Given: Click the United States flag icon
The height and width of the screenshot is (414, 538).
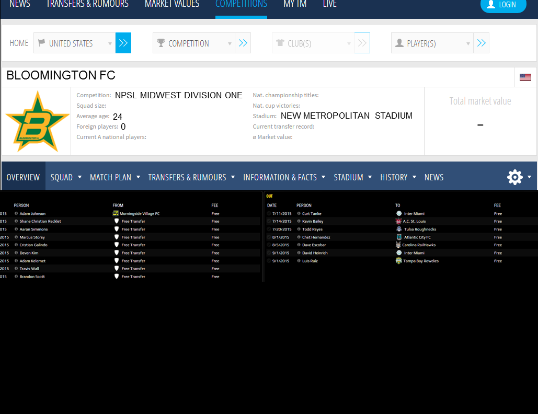Looking at the screenshot, I should (525, 77).
